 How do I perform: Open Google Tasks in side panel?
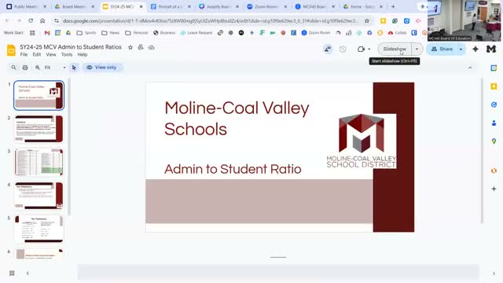494,105
